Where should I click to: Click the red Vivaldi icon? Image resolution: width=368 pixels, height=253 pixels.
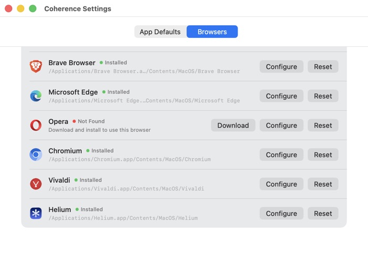[36, 184]
